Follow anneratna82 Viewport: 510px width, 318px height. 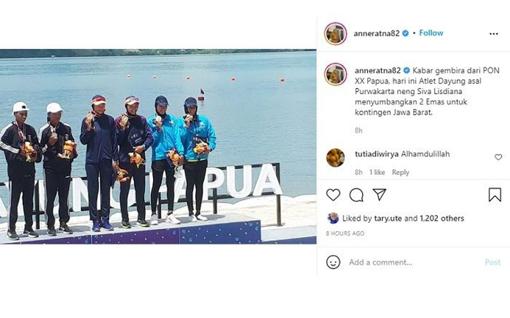click(x=431, y=33)
